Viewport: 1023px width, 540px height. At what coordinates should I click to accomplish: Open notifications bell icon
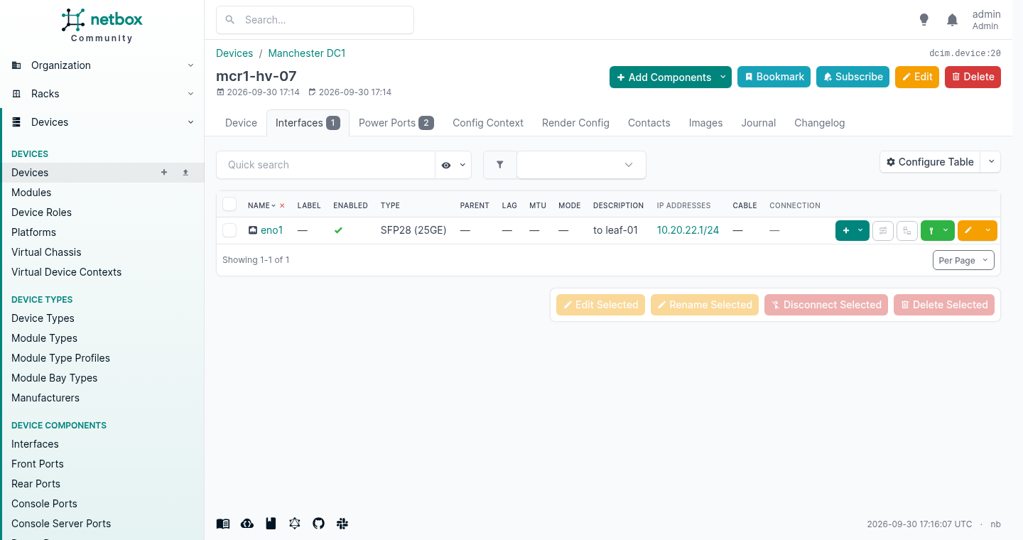[x=953, y=20]
